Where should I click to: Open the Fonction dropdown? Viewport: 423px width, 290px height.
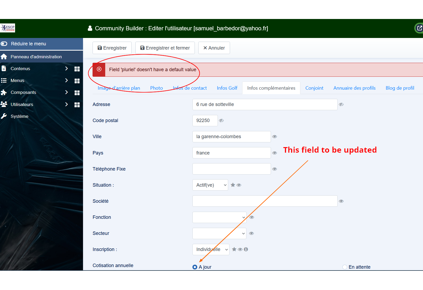coord(219,217)
